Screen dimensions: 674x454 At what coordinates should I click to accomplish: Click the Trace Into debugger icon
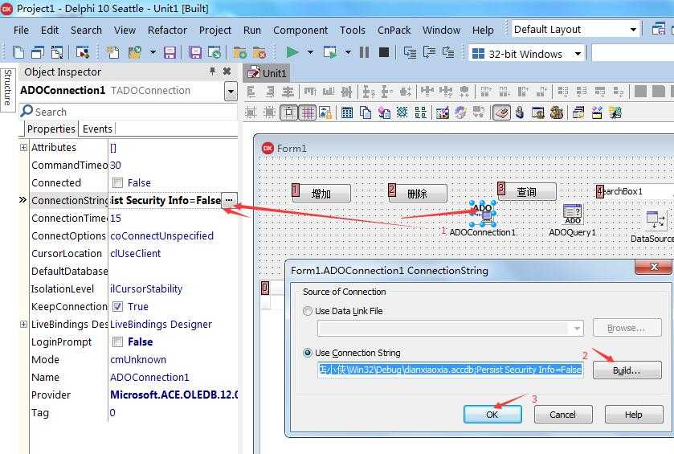pos(410,52)
